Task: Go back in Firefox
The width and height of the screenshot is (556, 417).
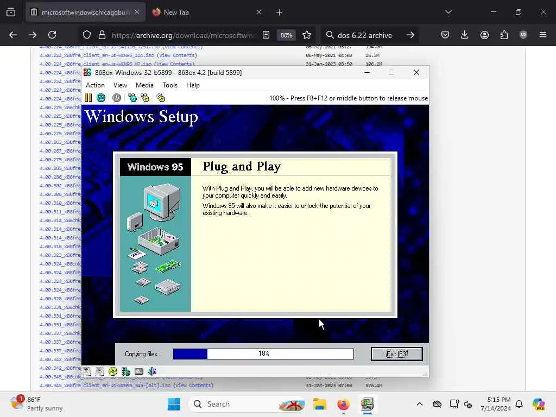Action: point(13,35)
